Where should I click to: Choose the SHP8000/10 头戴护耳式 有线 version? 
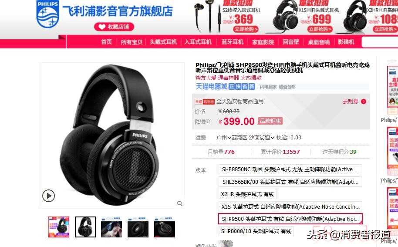(256, 231)
